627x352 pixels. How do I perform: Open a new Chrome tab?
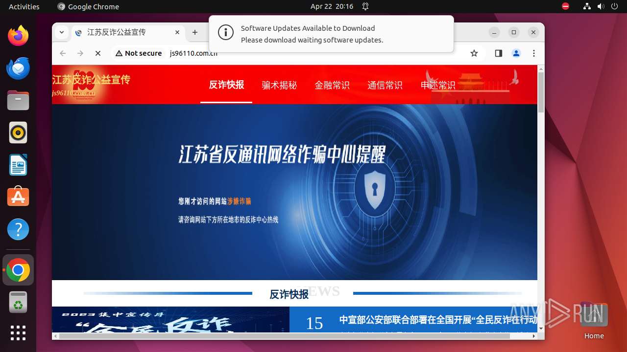pos(195,32)
